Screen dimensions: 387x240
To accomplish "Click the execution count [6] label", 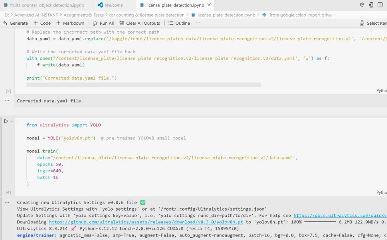I will click(8, 192).
